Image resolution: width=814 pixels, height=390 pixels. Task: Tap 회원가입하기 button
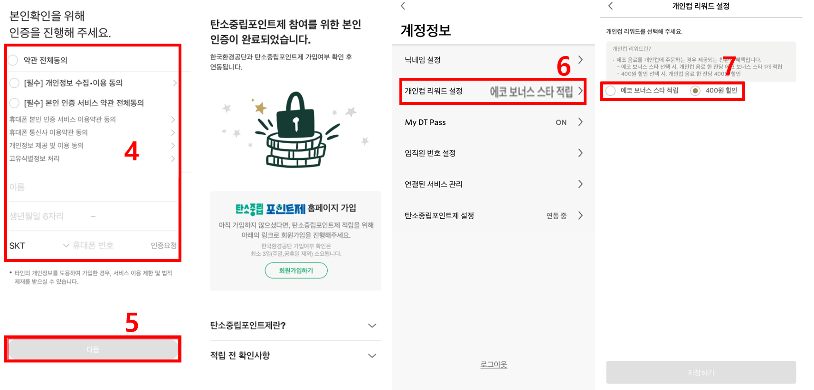[x=296, y=270]
